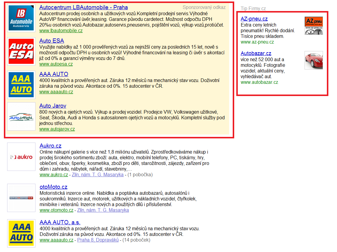Open the Auto Jarov title link
Screen dimensions: 337x252
click(x=53, y=106)
